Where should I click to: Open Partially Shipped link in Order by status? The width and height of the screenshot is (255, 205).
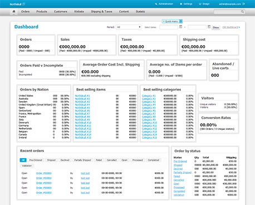coord(183,173)
